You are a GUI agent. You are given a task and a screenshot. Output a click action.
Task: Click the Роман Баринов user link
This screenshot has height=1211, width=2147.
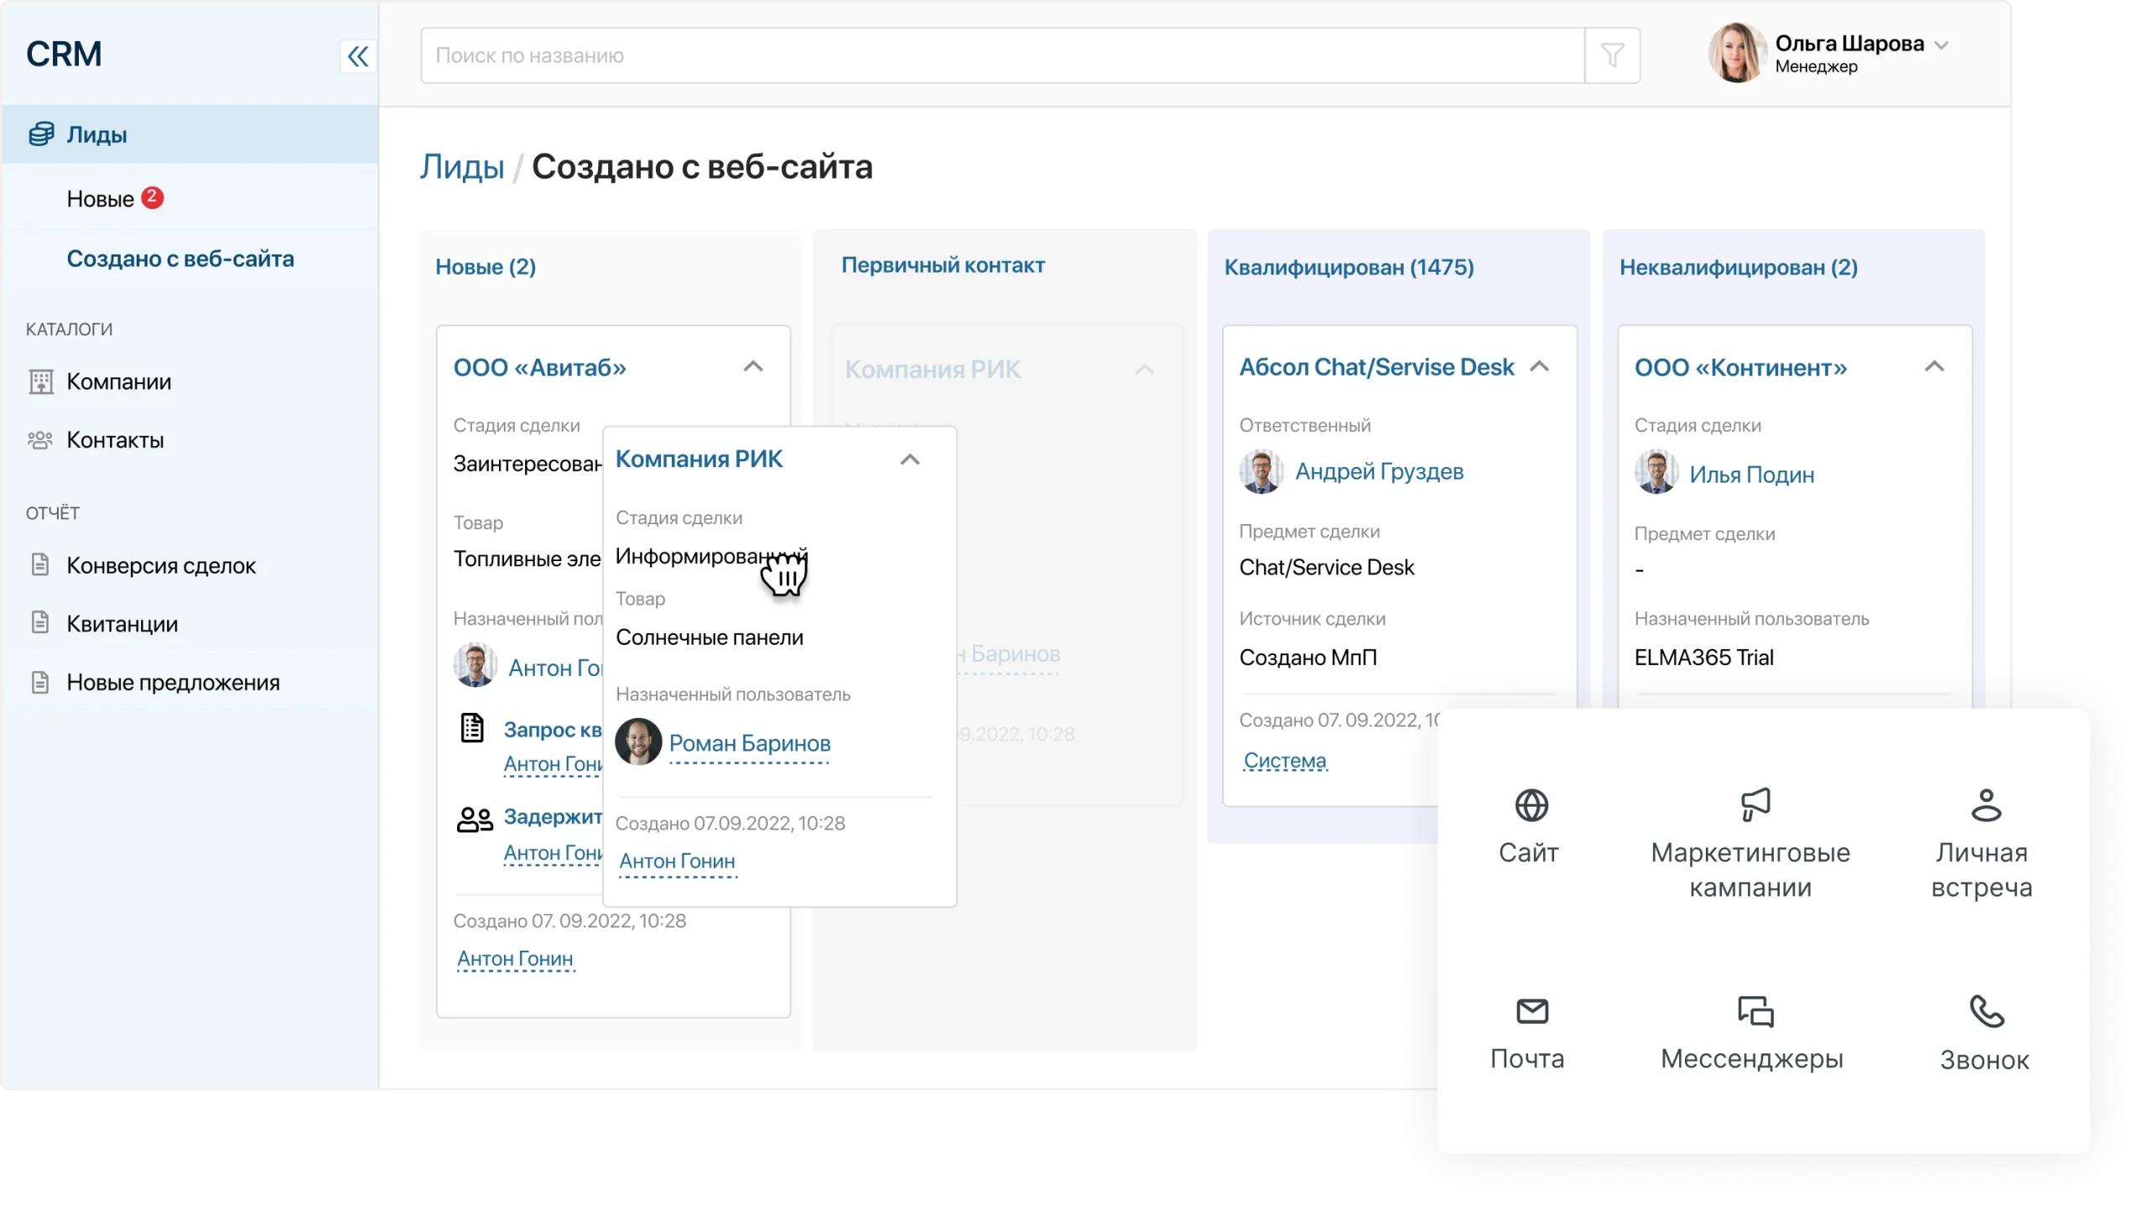[x=749, y=743]
